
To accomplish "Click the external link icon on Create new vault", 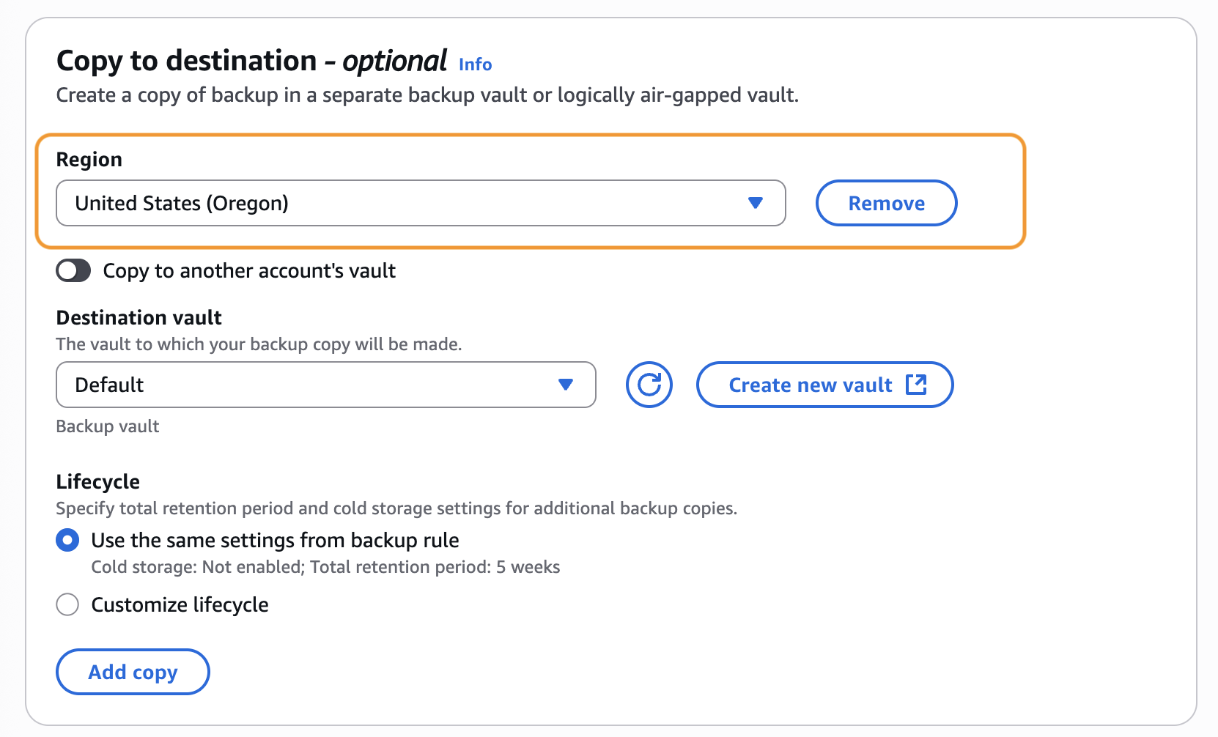I will (918, 385).
